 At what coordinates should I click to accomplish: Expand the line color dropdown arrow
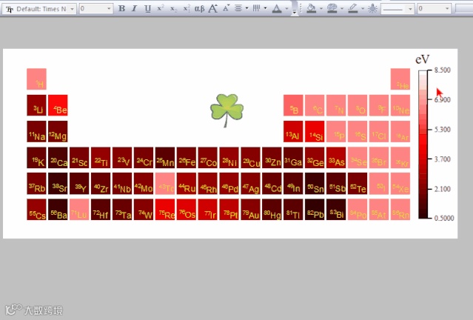pos(363,8)
